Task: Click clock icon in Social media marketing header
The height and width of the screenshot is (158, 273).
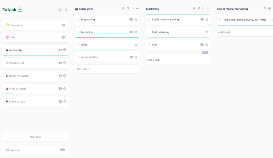Action: tap(270, 8)
